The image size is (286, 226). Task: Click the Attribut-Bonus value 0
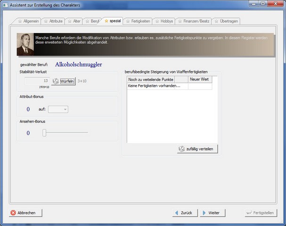pyautogui.click(x=28, y=109)
